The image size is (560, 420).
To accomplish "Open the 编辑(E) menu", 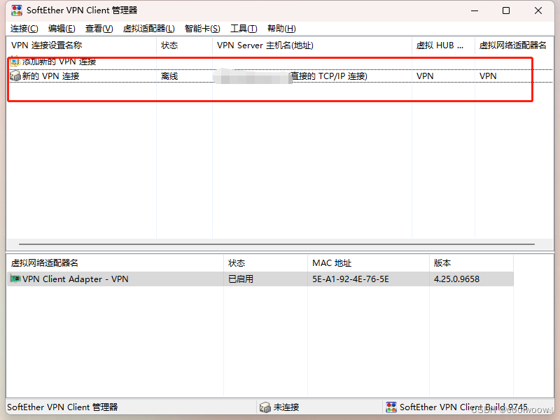I will tap(62, 29).
